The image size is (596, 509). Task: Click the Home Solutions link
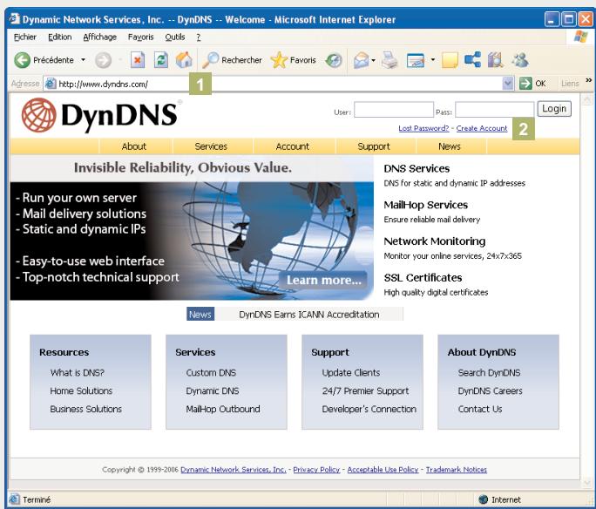coord(81,390)
